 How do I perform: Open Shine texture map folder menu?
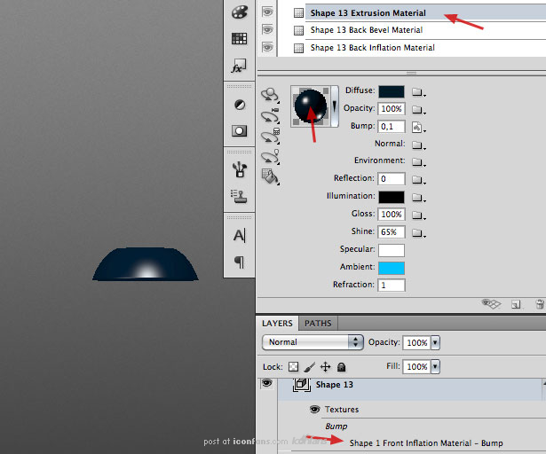pos(418,233)
